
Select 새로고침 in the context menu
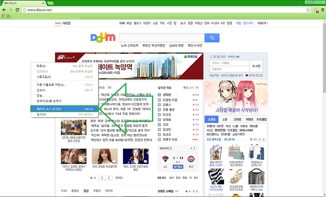point(64,77)
